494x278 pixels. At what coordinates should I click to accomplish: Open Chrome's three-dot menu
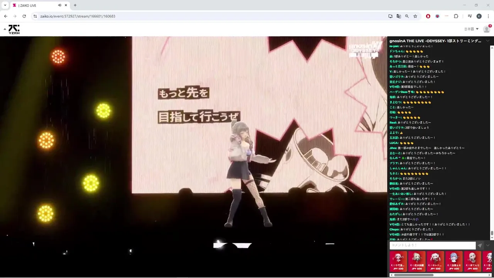coord(488,16)
